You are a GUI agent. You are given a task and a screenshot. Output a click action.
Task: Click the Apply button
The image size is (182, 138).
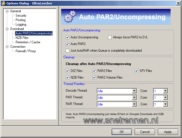point(168,132)
